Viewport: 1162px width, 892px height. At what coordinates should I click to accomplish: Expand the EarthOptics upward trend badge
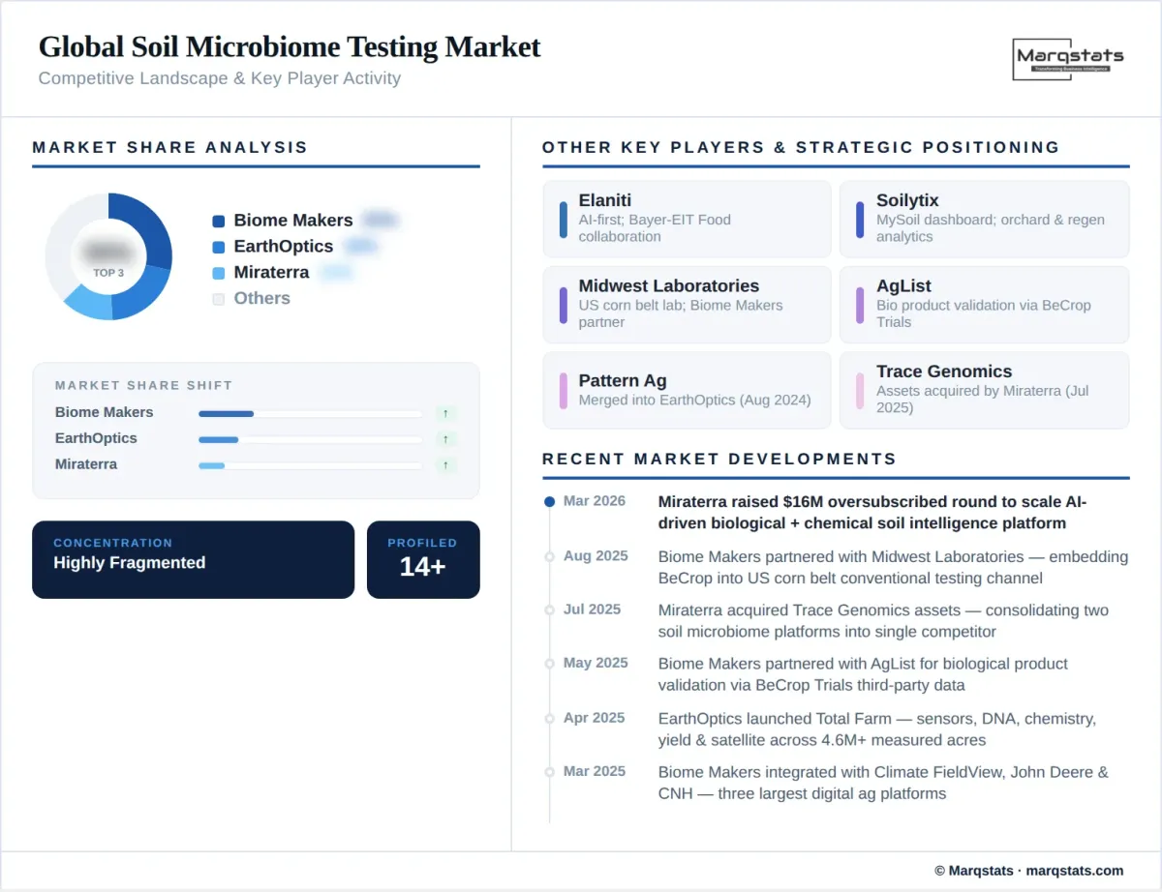click(x=445, y=438)
